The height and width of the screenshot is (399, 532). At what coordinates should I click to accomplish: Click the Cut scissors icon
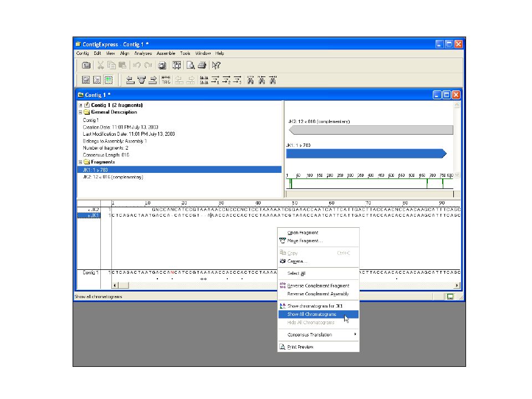(100, 65)
